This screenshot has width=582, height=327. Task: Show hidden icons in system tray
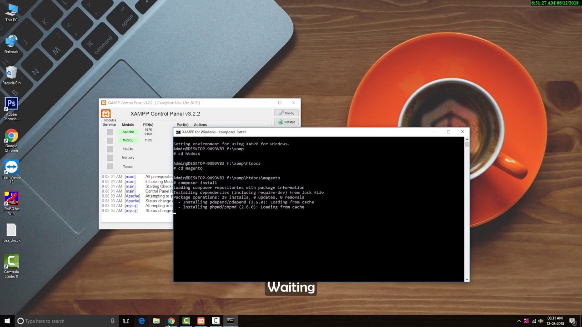pyautogui.click(x=519, y=321)
